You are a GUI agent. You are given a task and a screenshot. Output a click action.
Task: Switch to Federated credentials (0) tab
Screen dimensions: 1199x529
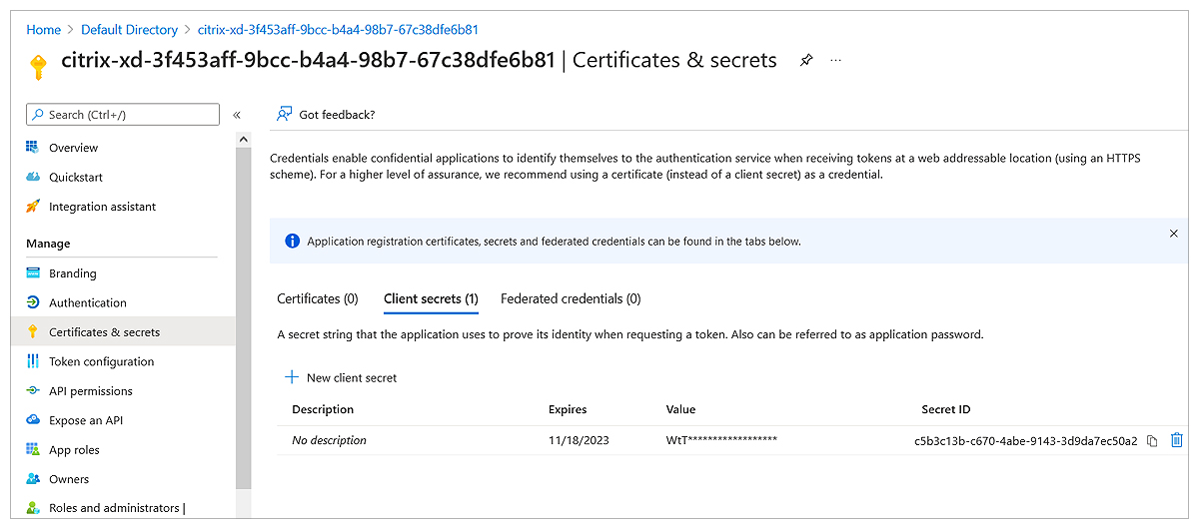571,298
